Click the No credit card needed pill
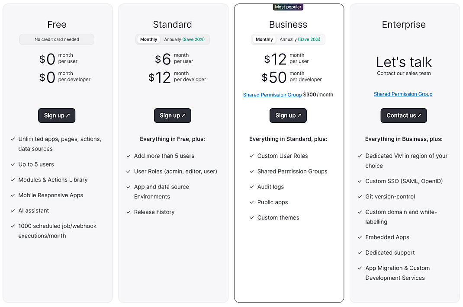The image size is (463, 307). 57,39
